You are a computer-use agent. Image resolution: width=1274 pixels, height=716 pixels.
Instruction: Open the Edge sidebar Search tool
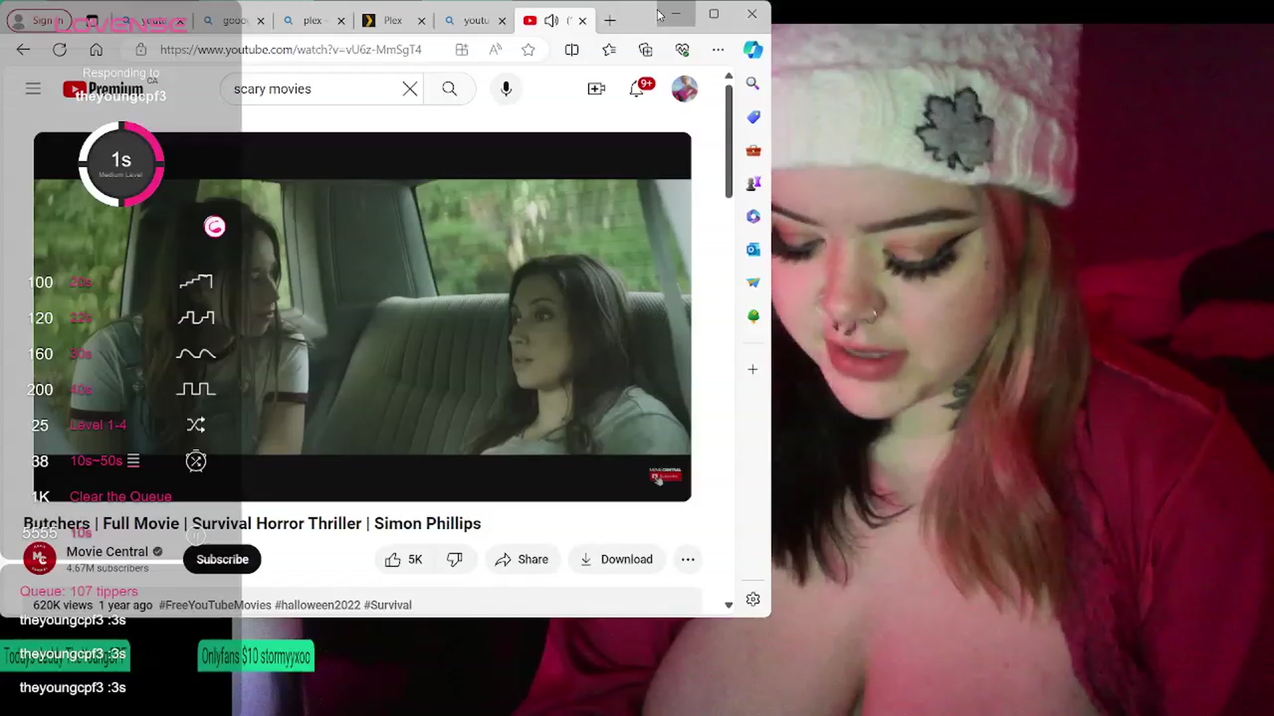tap(752, 84)
